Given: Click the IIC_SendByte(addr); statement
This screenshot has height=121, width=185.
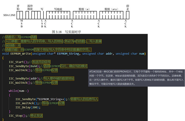Looking at the screenshot, I should pyautogui.click(x=25, y=78).
